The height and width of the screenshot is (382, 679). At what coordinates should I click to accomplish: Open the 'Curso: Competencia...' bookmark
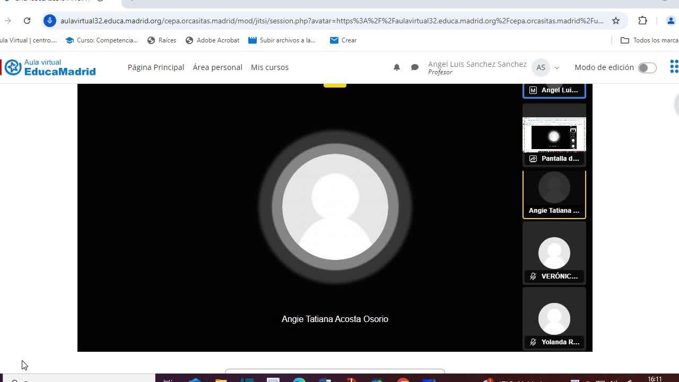pyautogui.click(x=101, y=40)
